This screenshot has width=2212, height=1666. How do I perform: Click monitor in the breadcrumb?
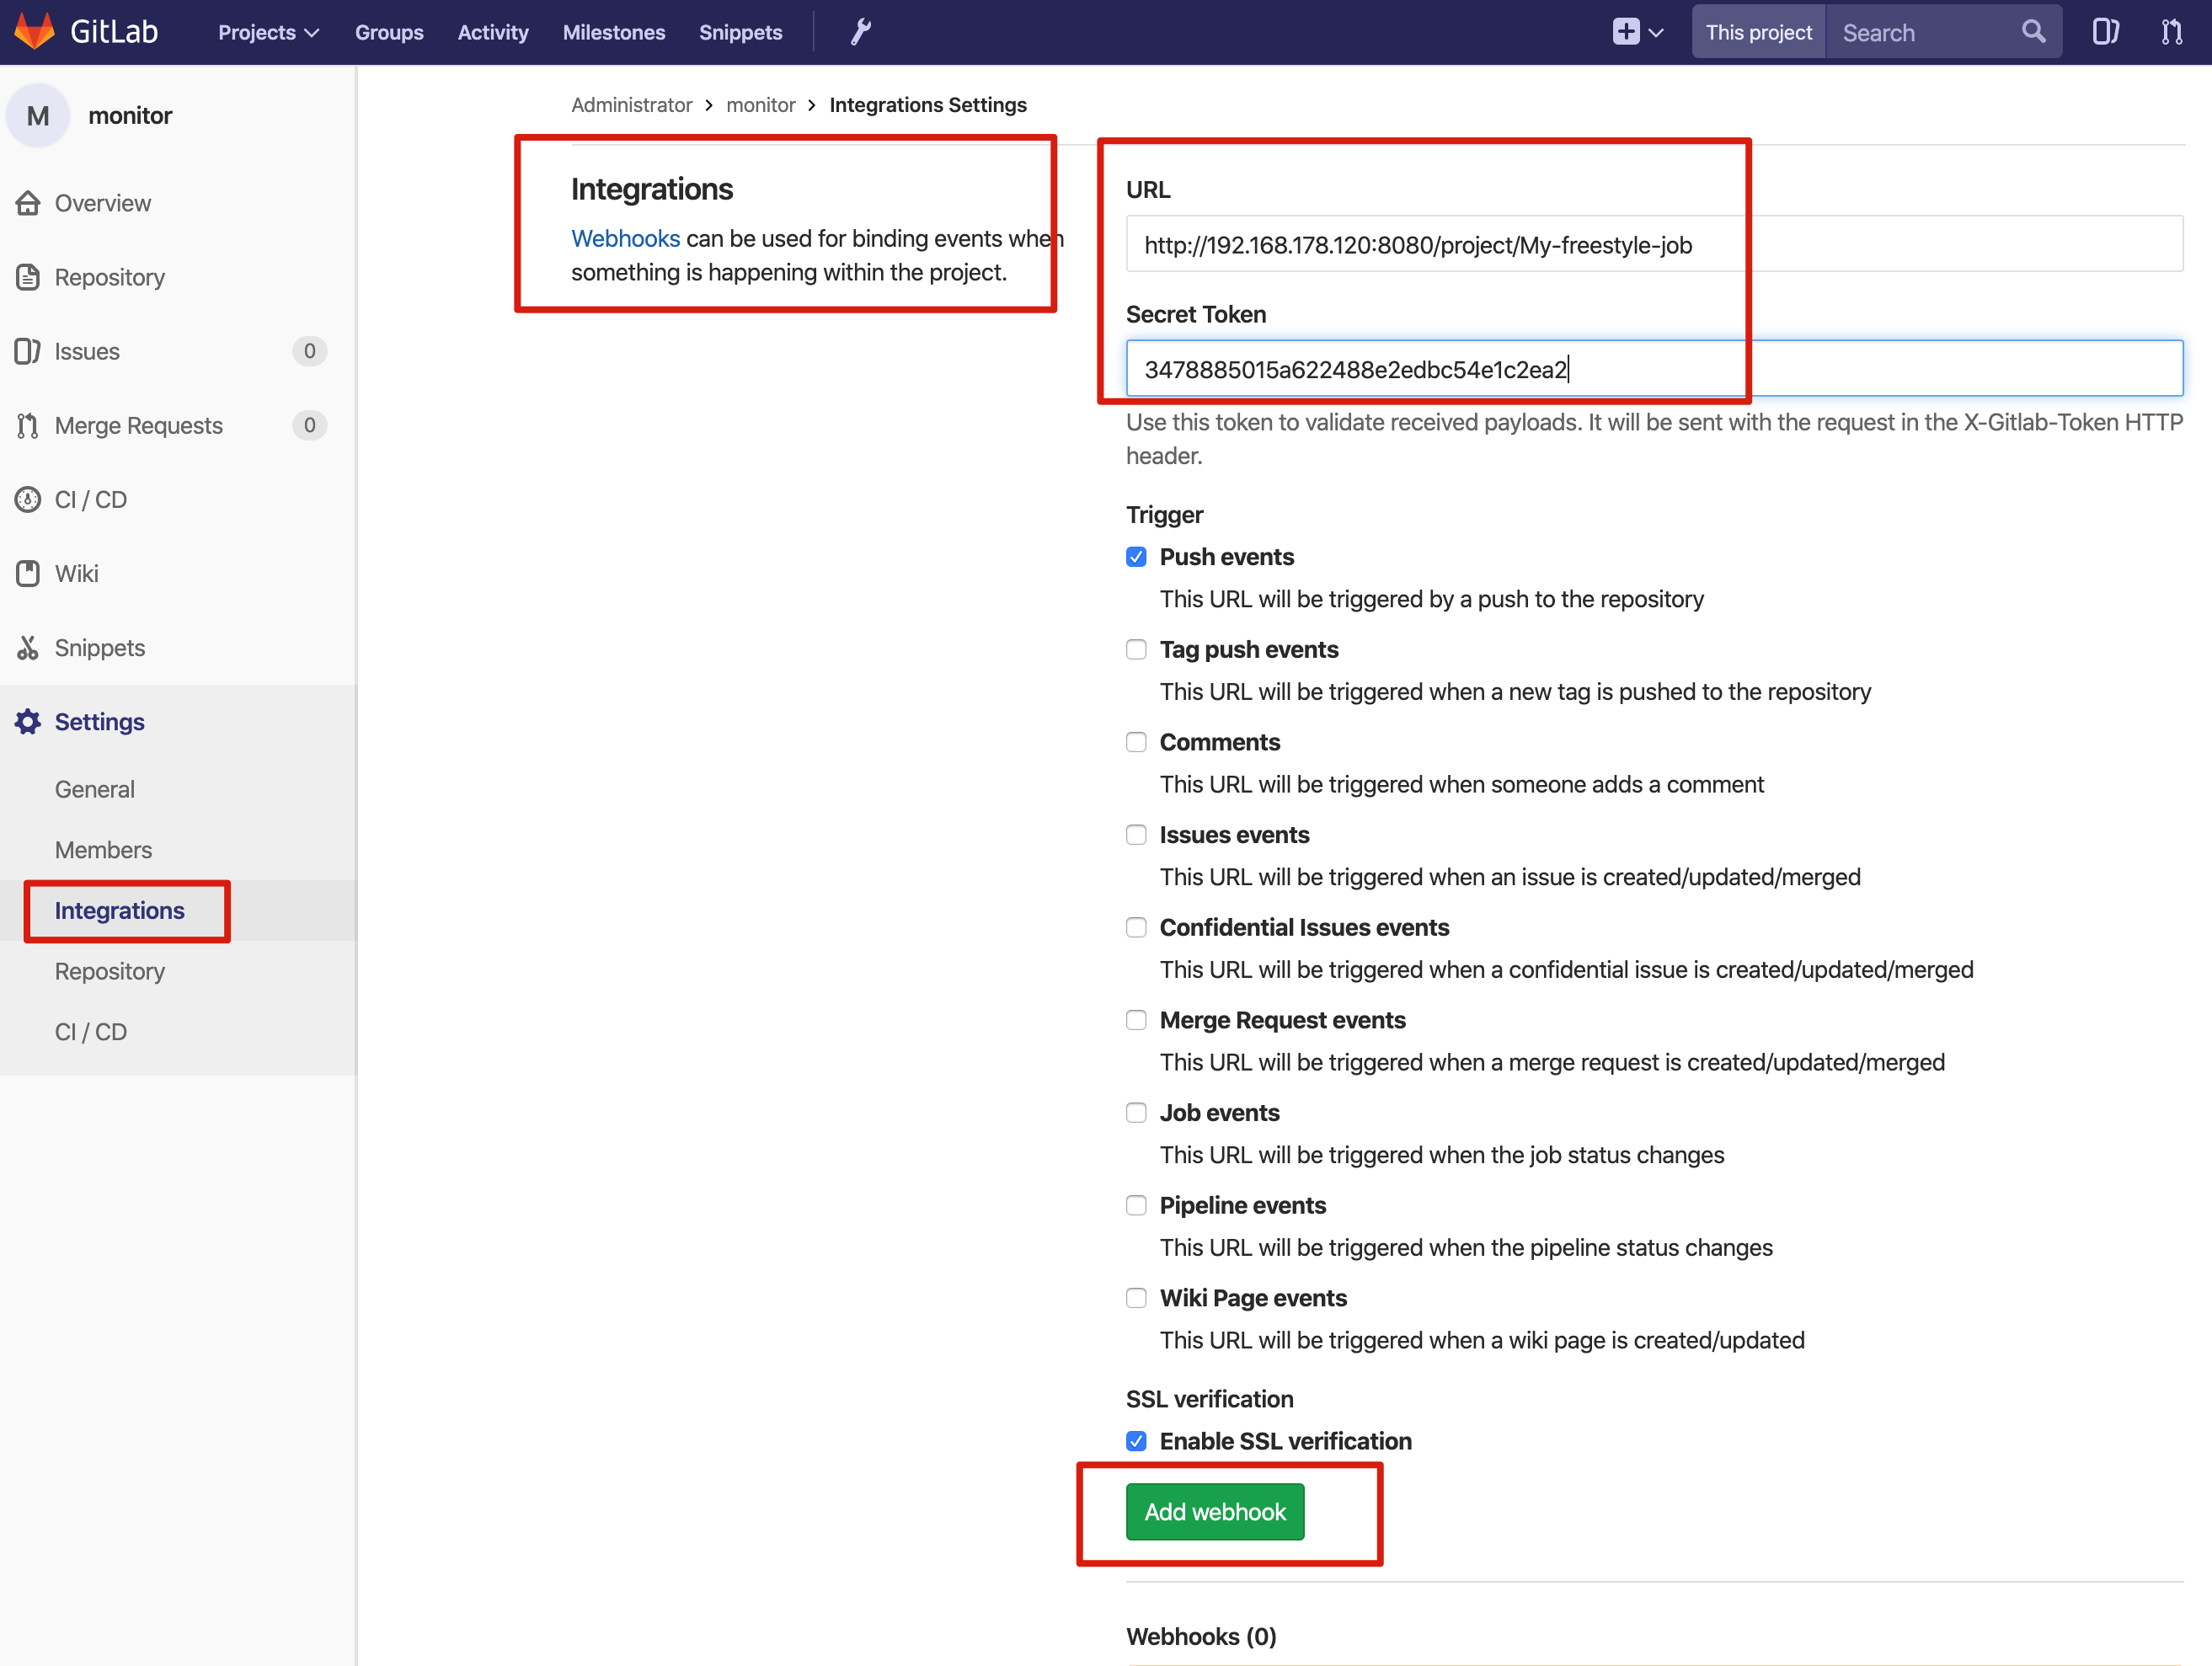760,105
